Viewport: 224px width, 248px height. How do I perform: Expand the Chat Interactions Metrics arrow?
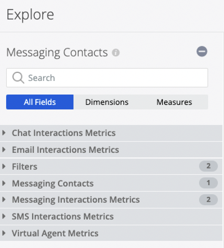click(4, 133)
